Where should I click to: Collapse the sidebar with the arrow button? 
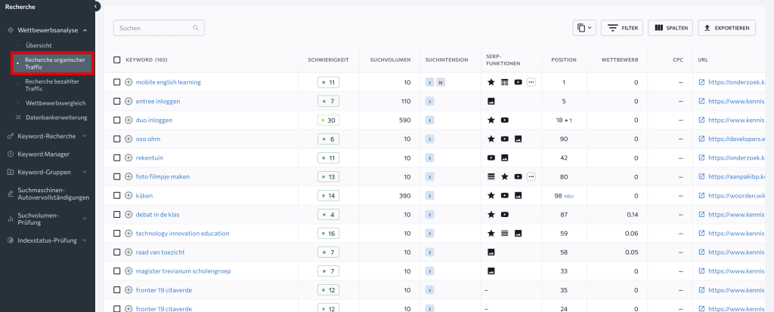[96, 6]
